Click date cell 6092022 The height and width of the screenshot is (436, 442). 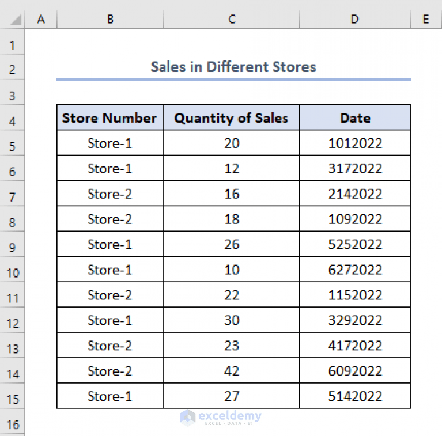point(355,371)
